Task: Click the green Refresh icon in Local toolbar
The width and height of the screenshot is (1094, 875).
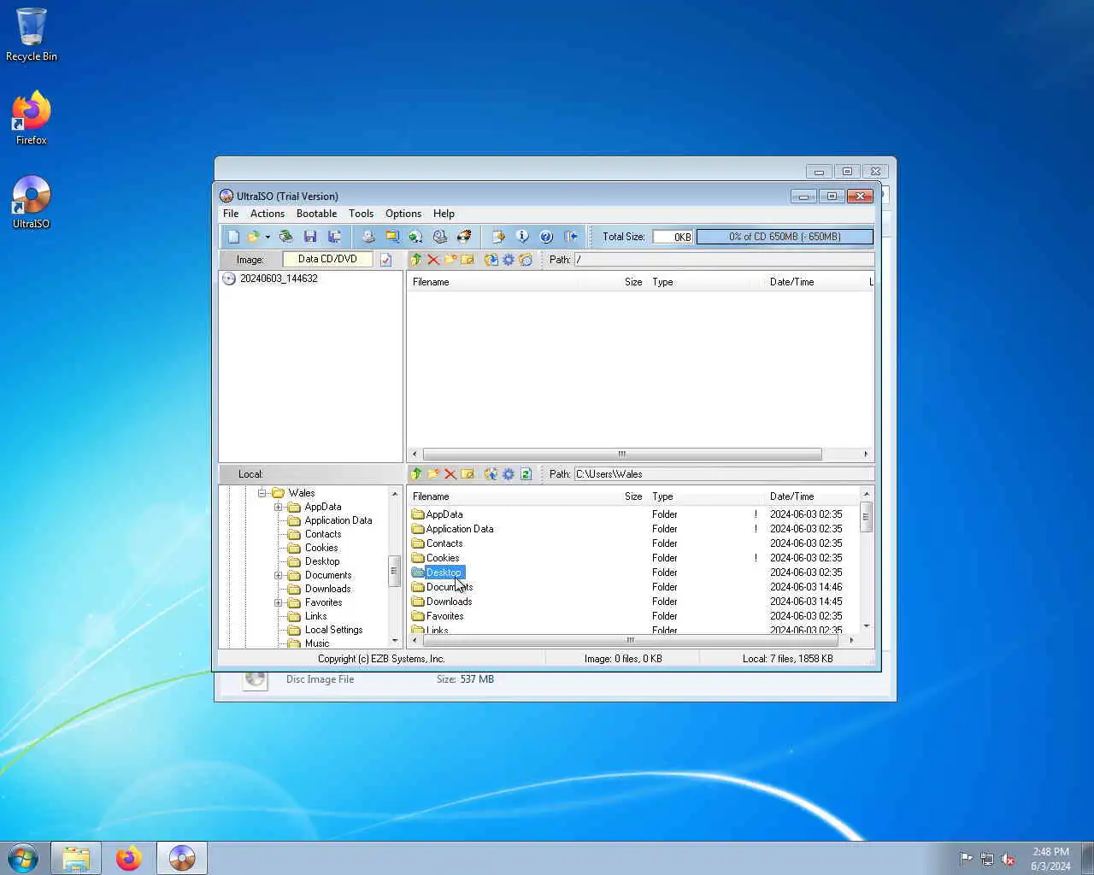Action: [526, 474]
